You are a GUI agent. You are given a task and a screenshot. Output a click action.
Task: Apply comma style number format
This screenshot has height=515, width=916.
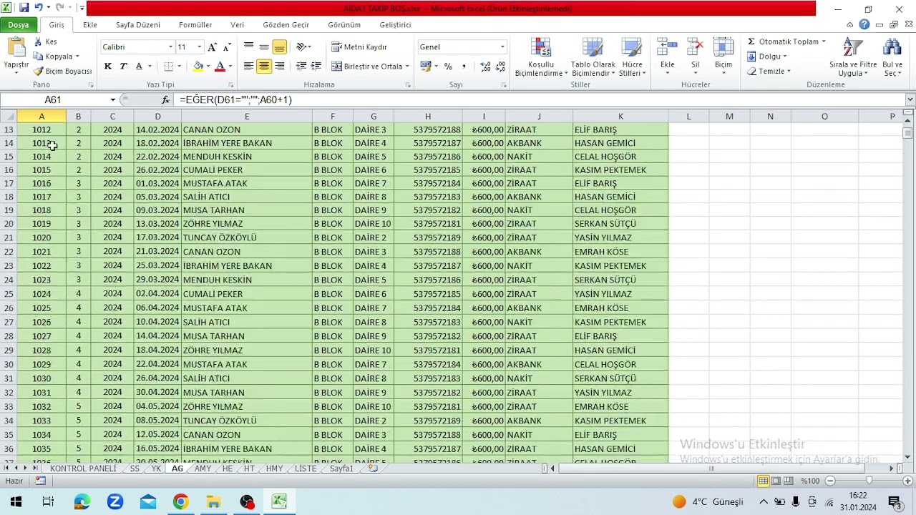(x=464, y=67)
